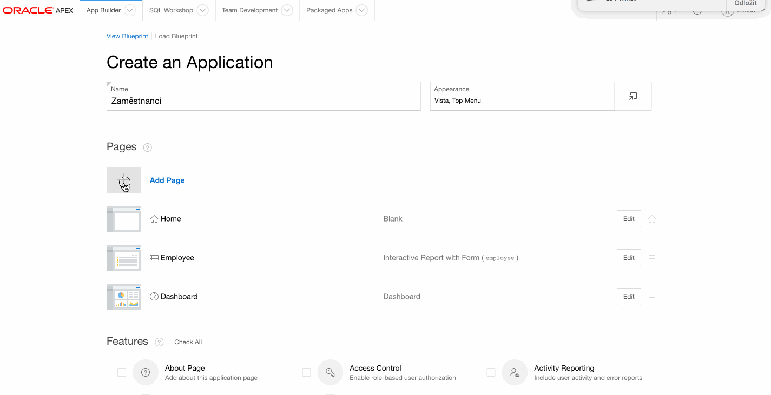The width and height of the screenshot is (771, 395).
Task: Enable the Access Control checkbox
Action: tap(306, 372)
